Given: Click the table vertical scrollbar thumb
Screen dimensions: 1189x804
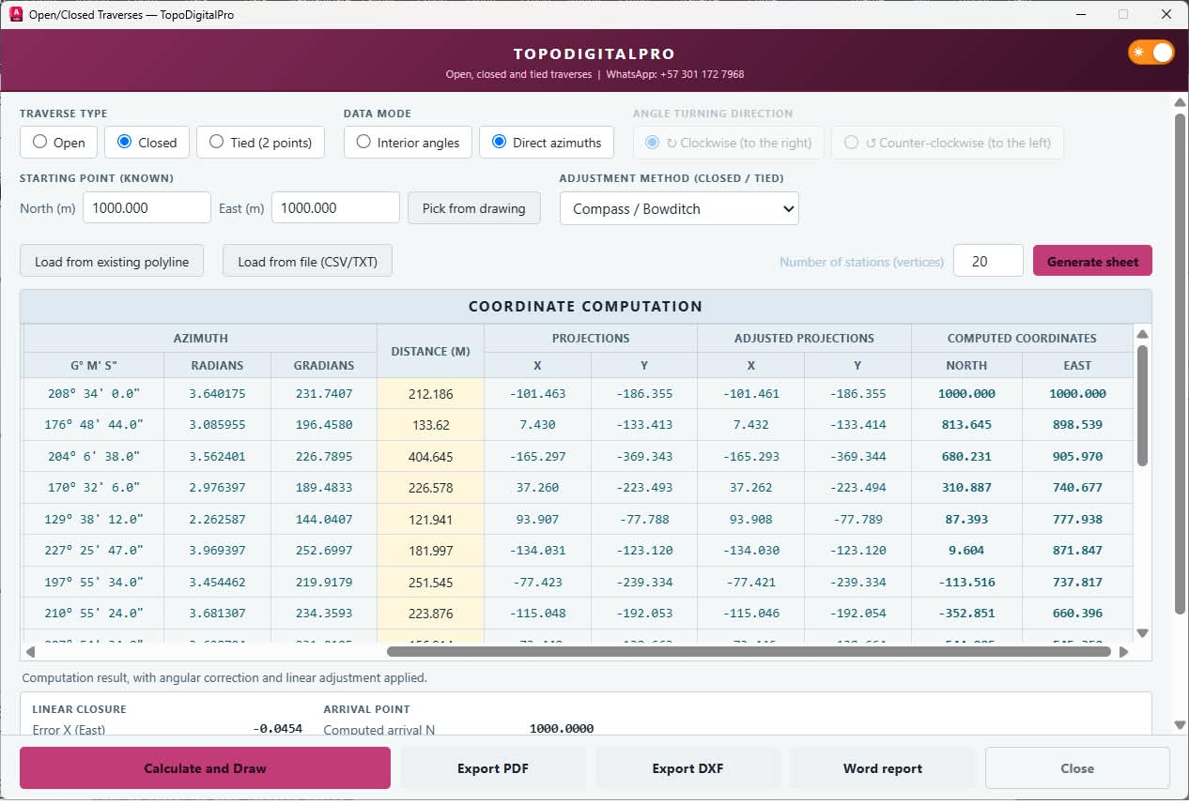Looking at the screenshot, I should point(1142,405).
